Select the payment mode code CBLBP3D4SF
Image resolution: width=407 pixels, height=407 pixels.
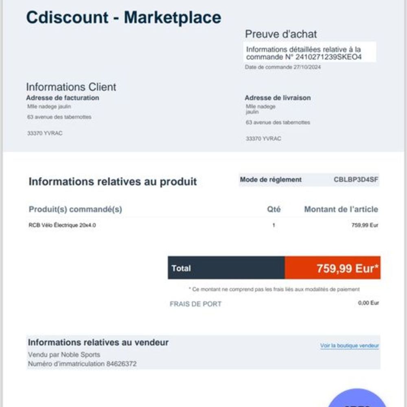point(356,179)
